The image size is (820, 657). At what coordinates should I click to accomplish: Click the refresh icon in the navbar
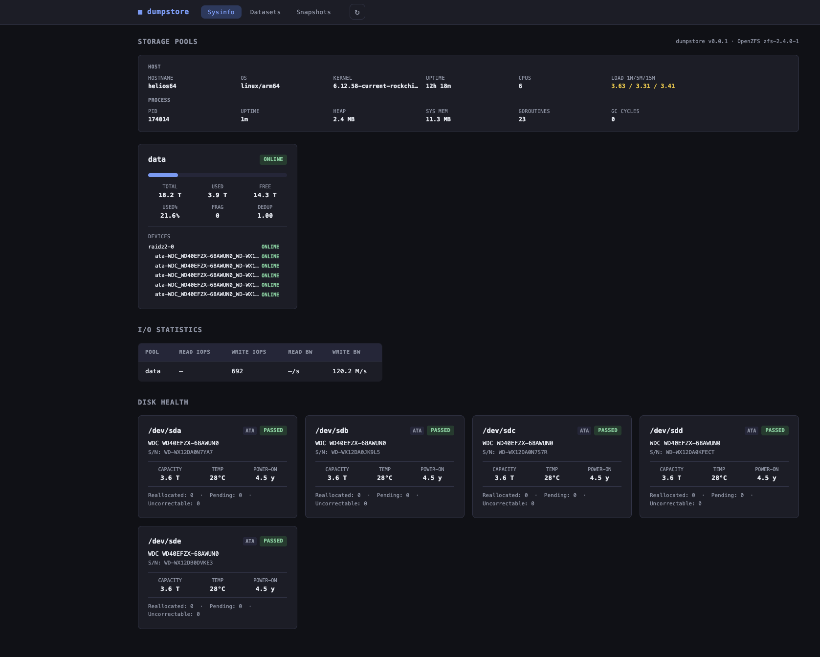pyautogui.click(x=357, y=12)
